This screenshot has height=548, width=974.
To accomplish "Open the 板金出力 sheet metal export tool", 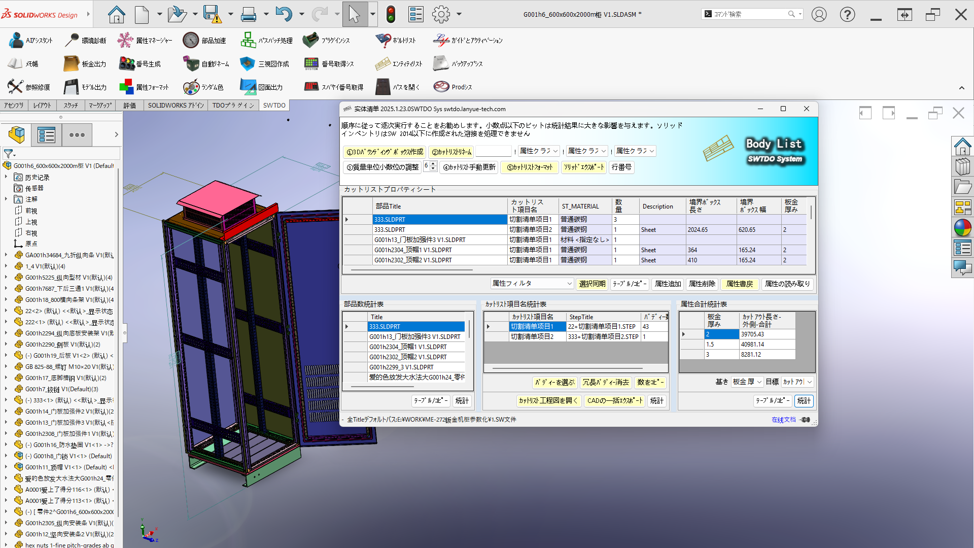I will [71, 64].
